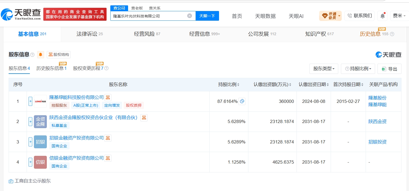
Task: Expand row 3 招银金融 plus button
Action: click(x=30, y=142)
